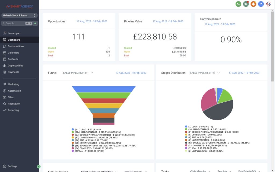This screenshot has height=172, width=275.
Task: Open the SA profile avatar
Action: point(268,4)
